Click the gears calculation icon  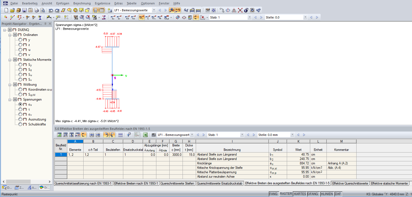coord(258,10)
